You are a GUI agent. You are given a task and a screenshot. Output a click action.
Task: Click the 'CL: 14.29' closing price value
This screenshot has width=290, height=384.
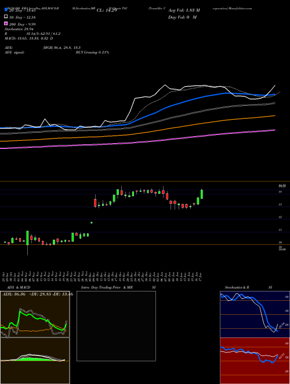pos(107,10)
